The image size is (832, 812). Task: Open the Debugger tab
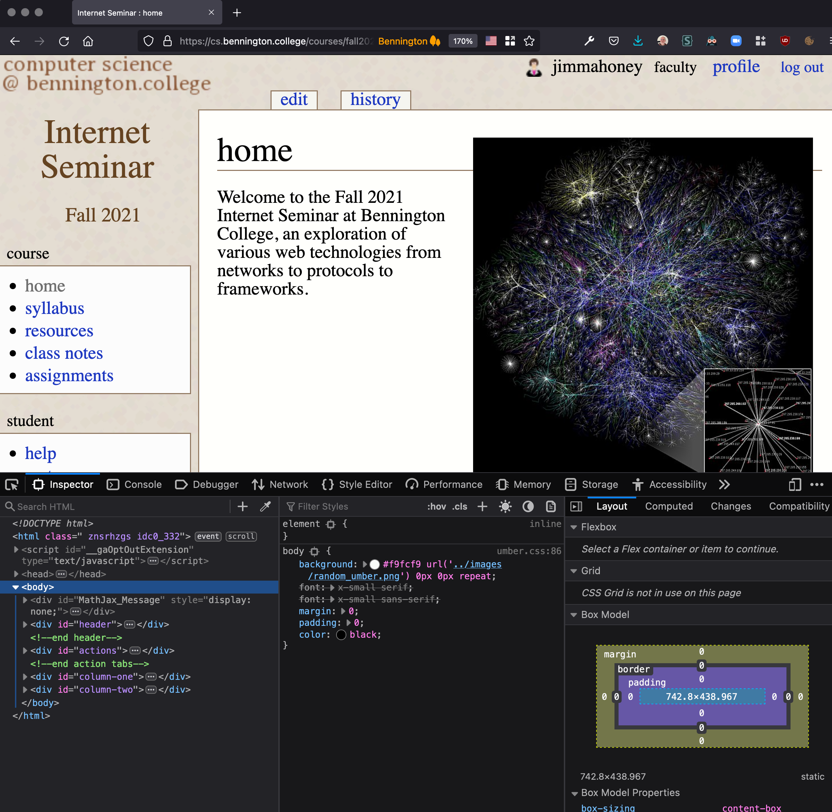click(207, 484)
